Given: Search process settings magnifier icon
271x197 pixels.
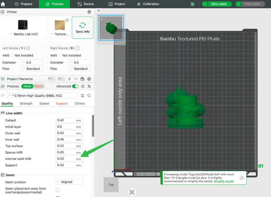Looking at the screenshot, I should coord(89,96).
